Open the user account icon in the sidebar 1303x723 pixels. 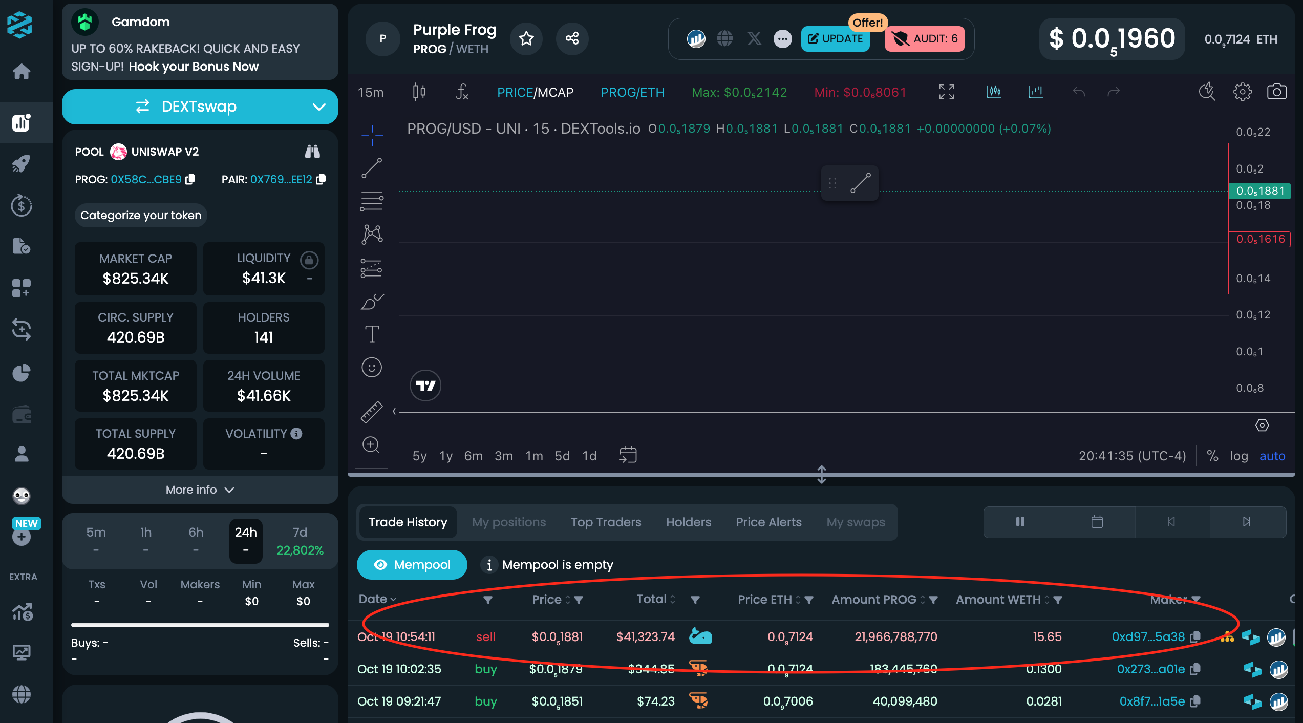[22, 454]
